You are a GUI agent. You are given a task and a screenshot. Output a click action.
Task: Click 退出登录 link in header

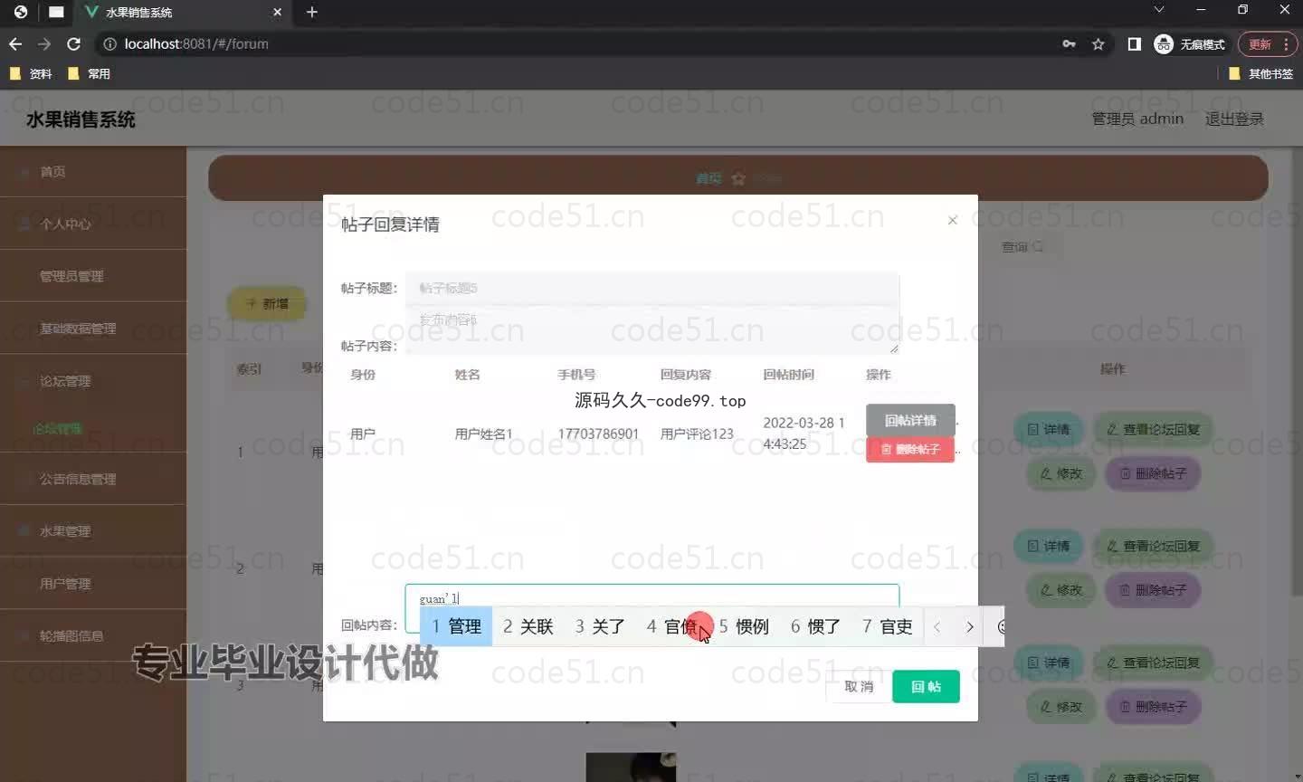[1234, 119]
